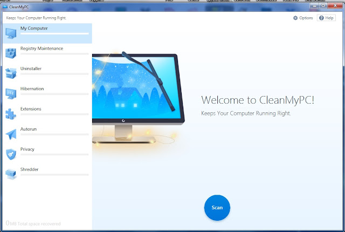Click the Extensions puzzle piece icon
The height and width of the screenshot is (232, 345).
[x=11, y=114]
